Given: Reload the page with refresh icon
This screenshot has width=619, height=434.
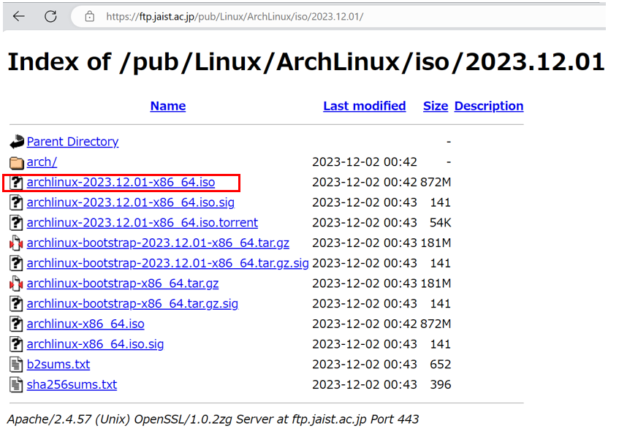Looking at the screenshot, I should (50, 16).
